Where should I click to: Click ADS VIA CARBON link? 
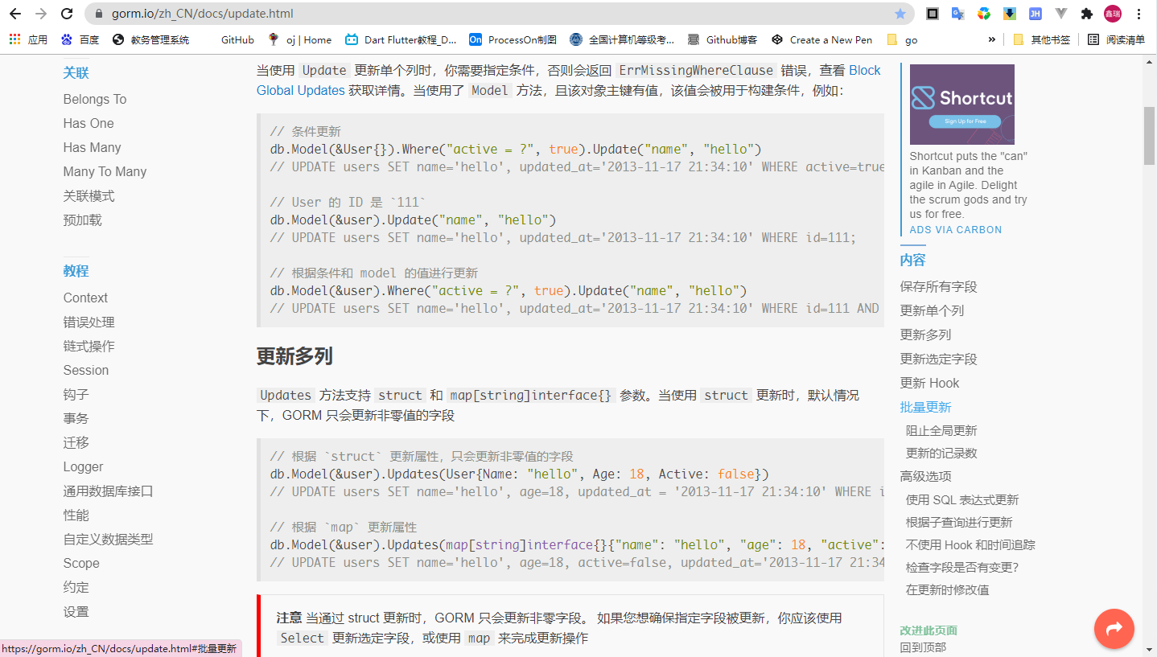(955, 229)
